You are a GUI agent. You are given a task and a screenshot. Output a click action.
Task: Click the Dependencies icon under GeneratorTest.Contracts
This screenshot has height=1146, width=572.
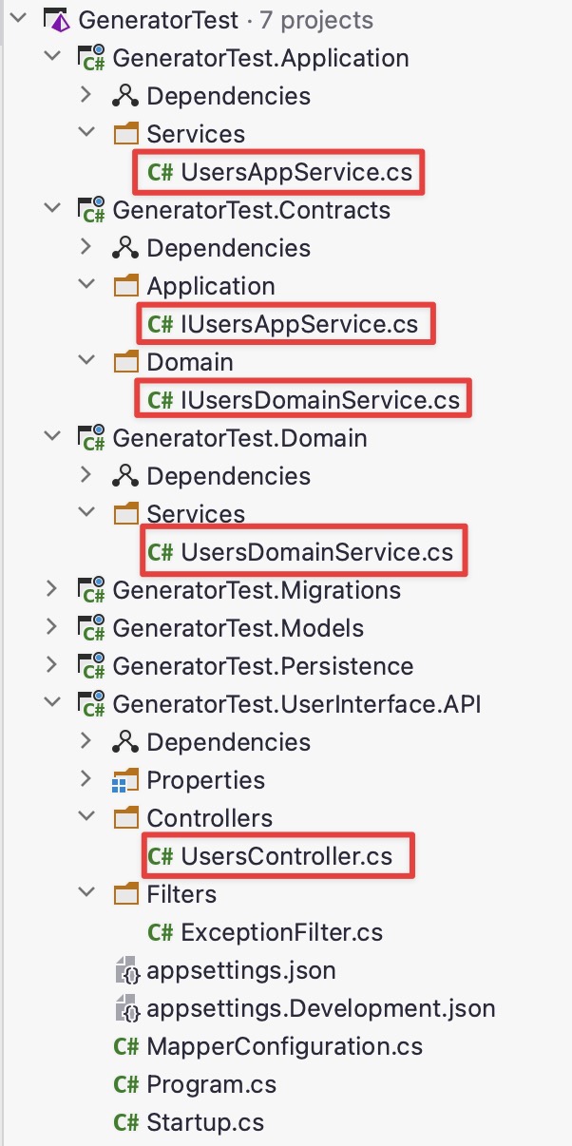[125, 248]
